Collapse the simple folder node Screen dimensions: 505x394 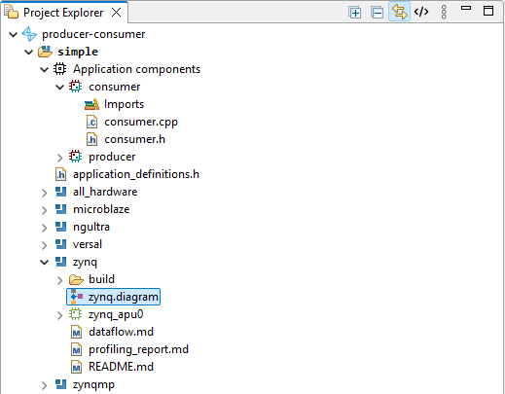[28, 52]
